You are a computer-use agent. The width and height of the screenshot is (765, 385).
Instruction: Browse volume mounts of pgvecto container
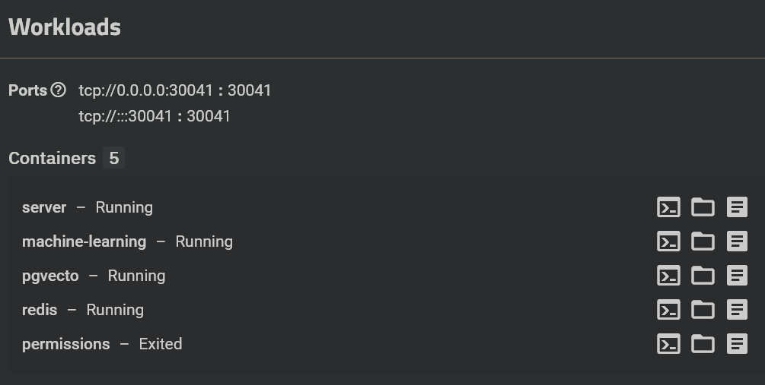point(703,276)
